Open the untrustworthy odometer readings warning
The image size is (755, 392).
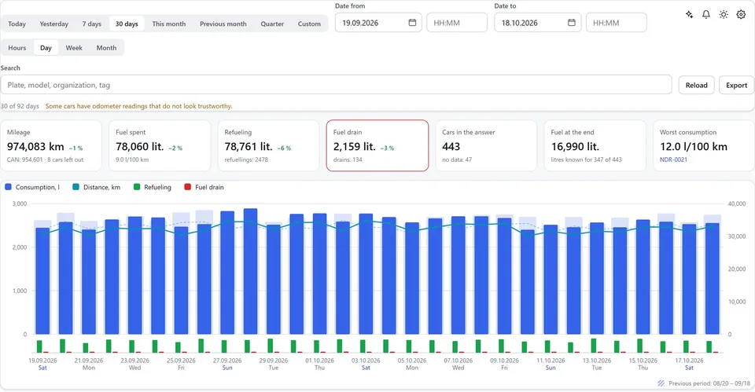coord(138,106)
